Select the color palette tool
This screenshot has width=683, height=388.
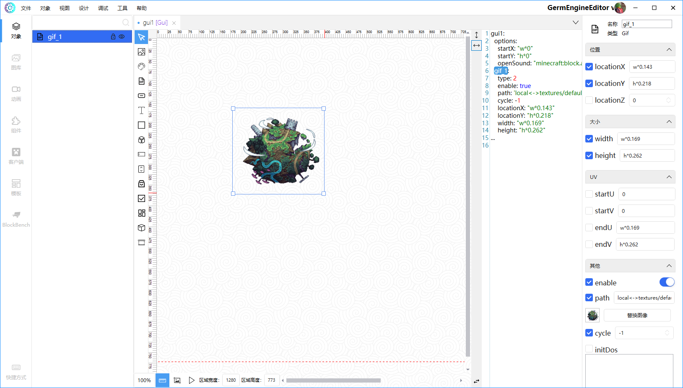click(141, 66)
